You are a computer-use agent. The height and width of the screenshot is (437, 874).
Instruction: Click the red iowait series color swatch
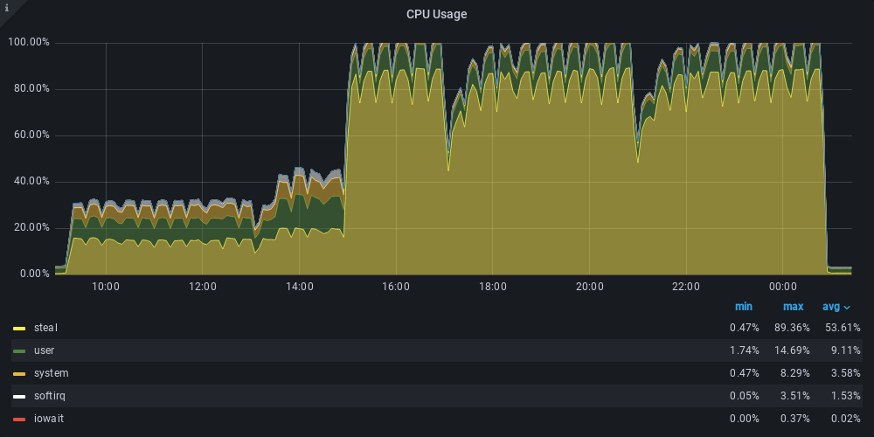pyautogui.click(x=19, y=420)
